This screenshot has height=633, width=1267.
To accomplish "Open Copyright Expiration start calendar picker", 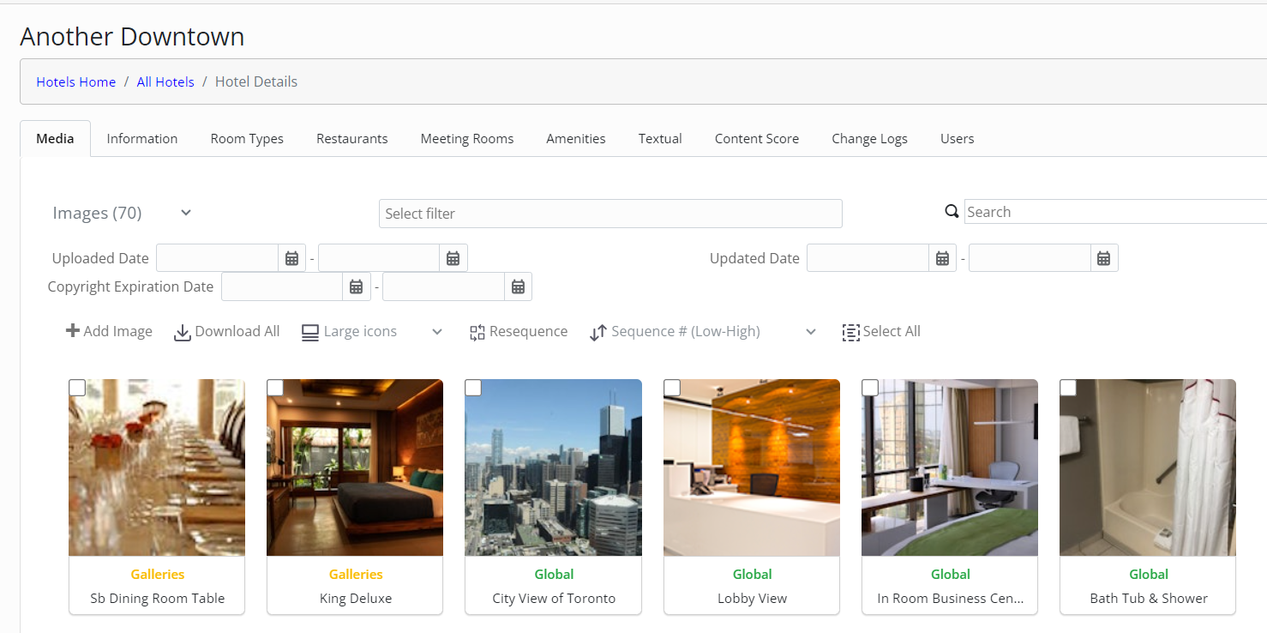I will pos(357,286).
